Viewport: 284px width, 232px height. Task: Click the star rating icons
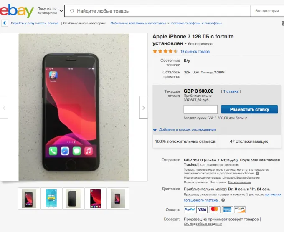pyautogui.click(x=165, y=52)
